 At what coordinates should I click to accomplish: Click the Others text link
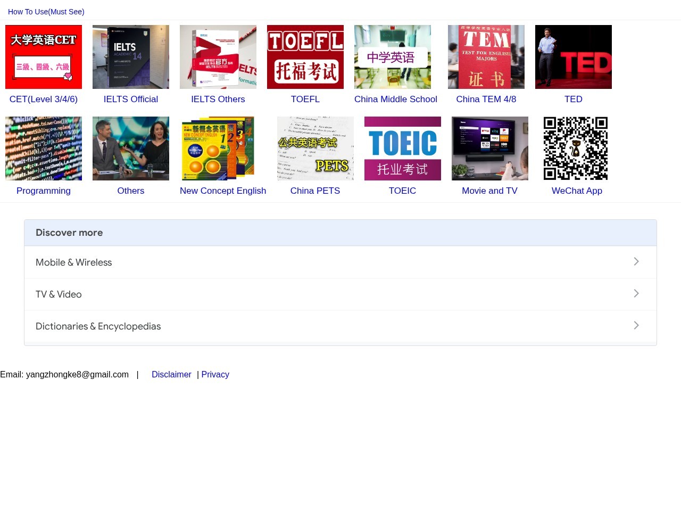[131, 191]
